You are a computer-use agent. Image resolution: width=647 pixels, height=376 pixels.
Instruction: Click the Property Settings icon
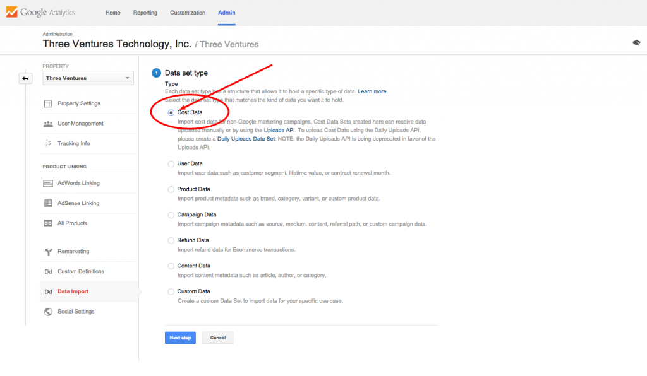pos(48,103)
